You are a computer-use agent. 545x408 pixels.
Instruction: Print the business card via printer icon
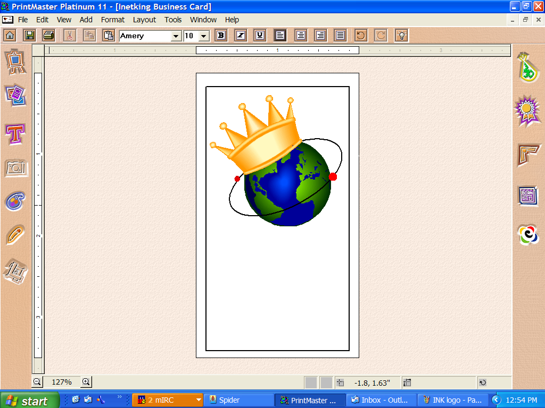[x=48, y=36]
